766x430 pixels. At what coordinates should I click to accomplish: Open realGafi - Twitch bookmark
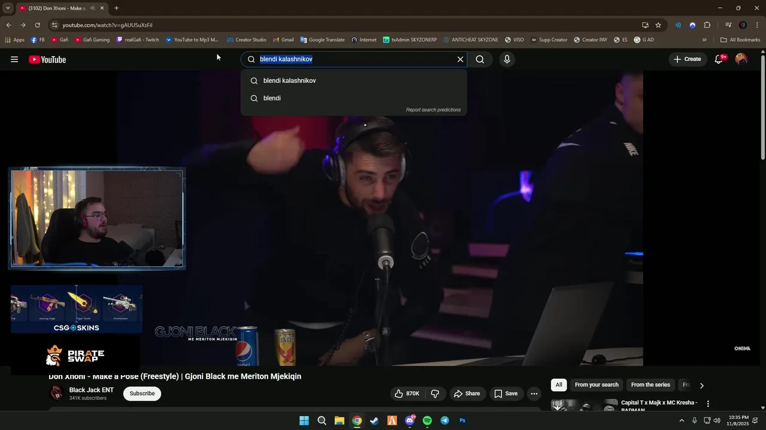click(x=138, y=40)
